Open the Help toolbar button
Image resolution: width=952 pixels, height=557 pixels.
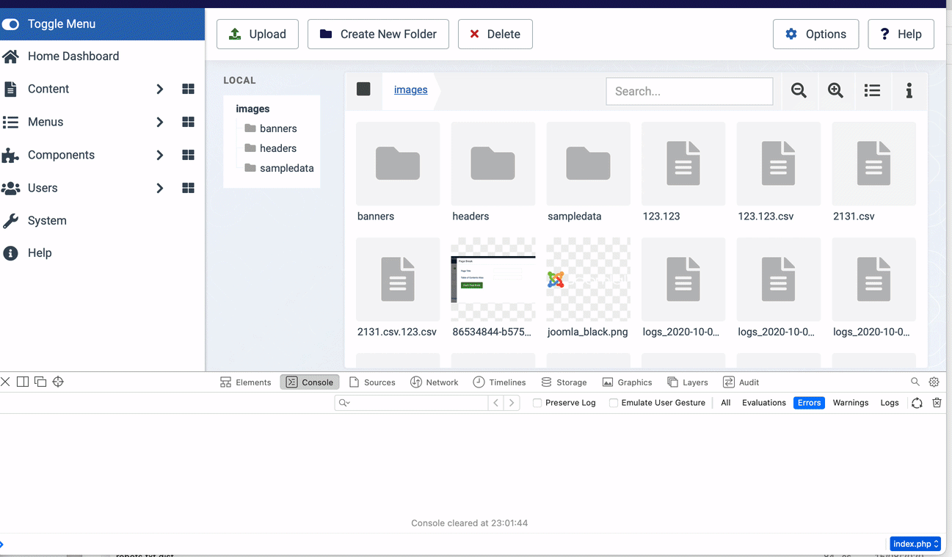[x=901, y=34]
